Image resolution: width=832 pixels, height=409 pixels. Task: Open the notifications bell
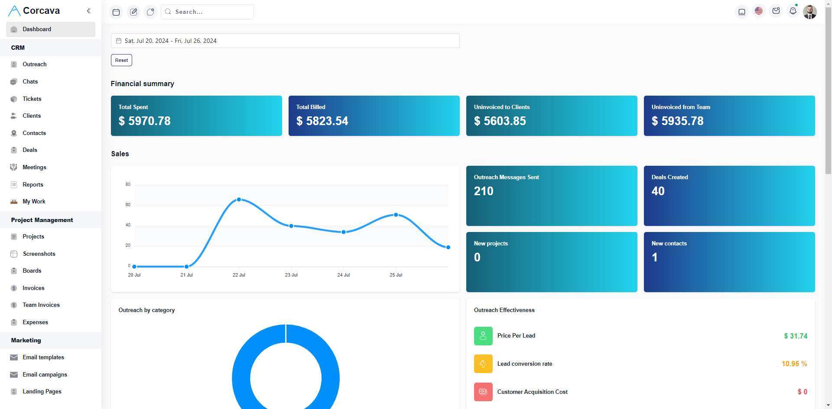[x=793, y=11]
